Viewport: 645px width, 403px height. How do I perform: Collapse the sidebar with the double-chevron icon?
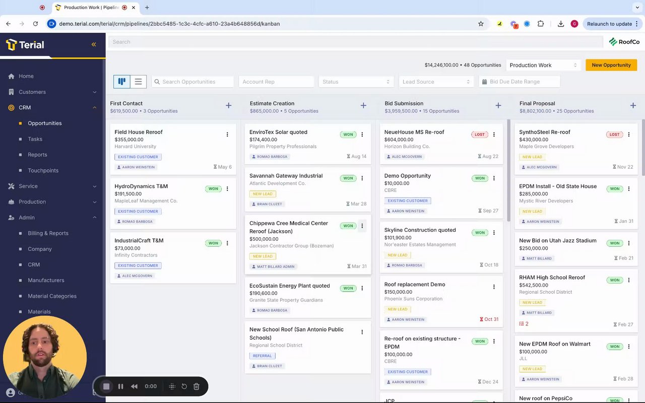tap(94, 44)
